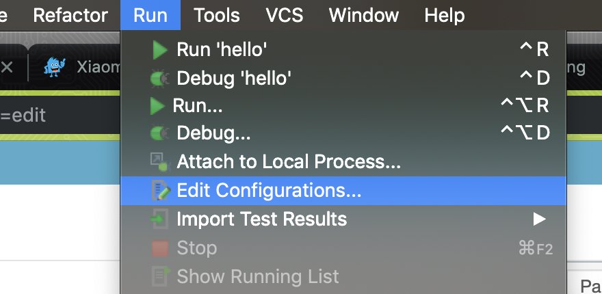The width and height of the screenshot is (602, 294).
Task: Open the Help menu
Action: coord(444,15)
